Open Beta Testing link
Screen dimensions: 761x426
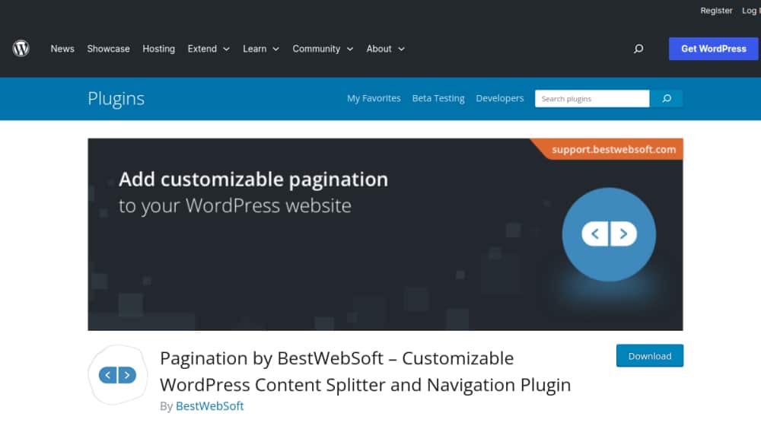438,98
